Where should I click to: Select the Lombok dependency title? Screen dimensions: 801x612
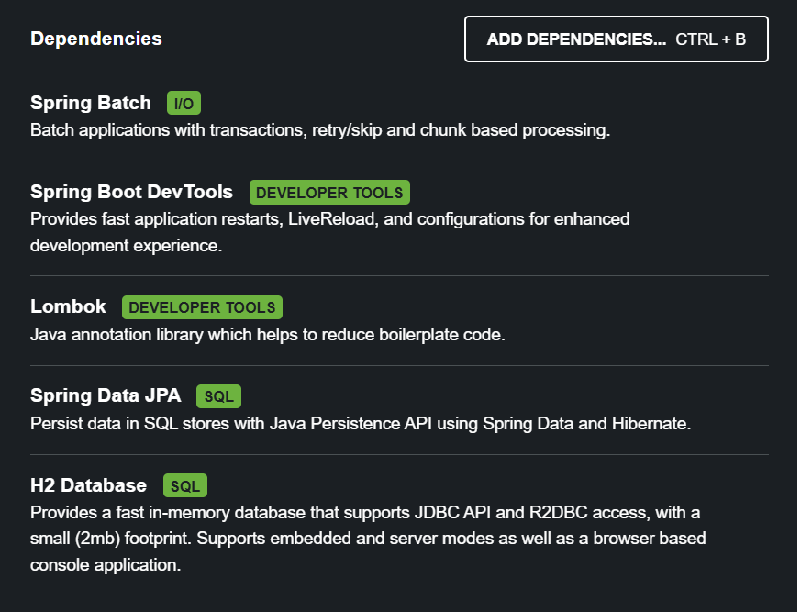[68, 306]
